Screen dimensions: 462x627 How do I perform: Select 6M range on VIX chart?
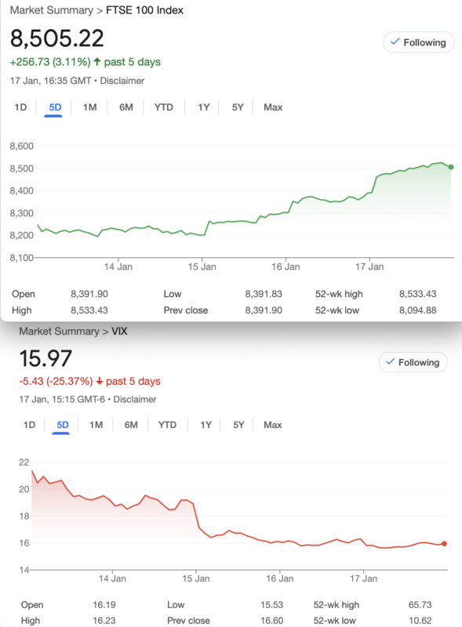[131, 425]
